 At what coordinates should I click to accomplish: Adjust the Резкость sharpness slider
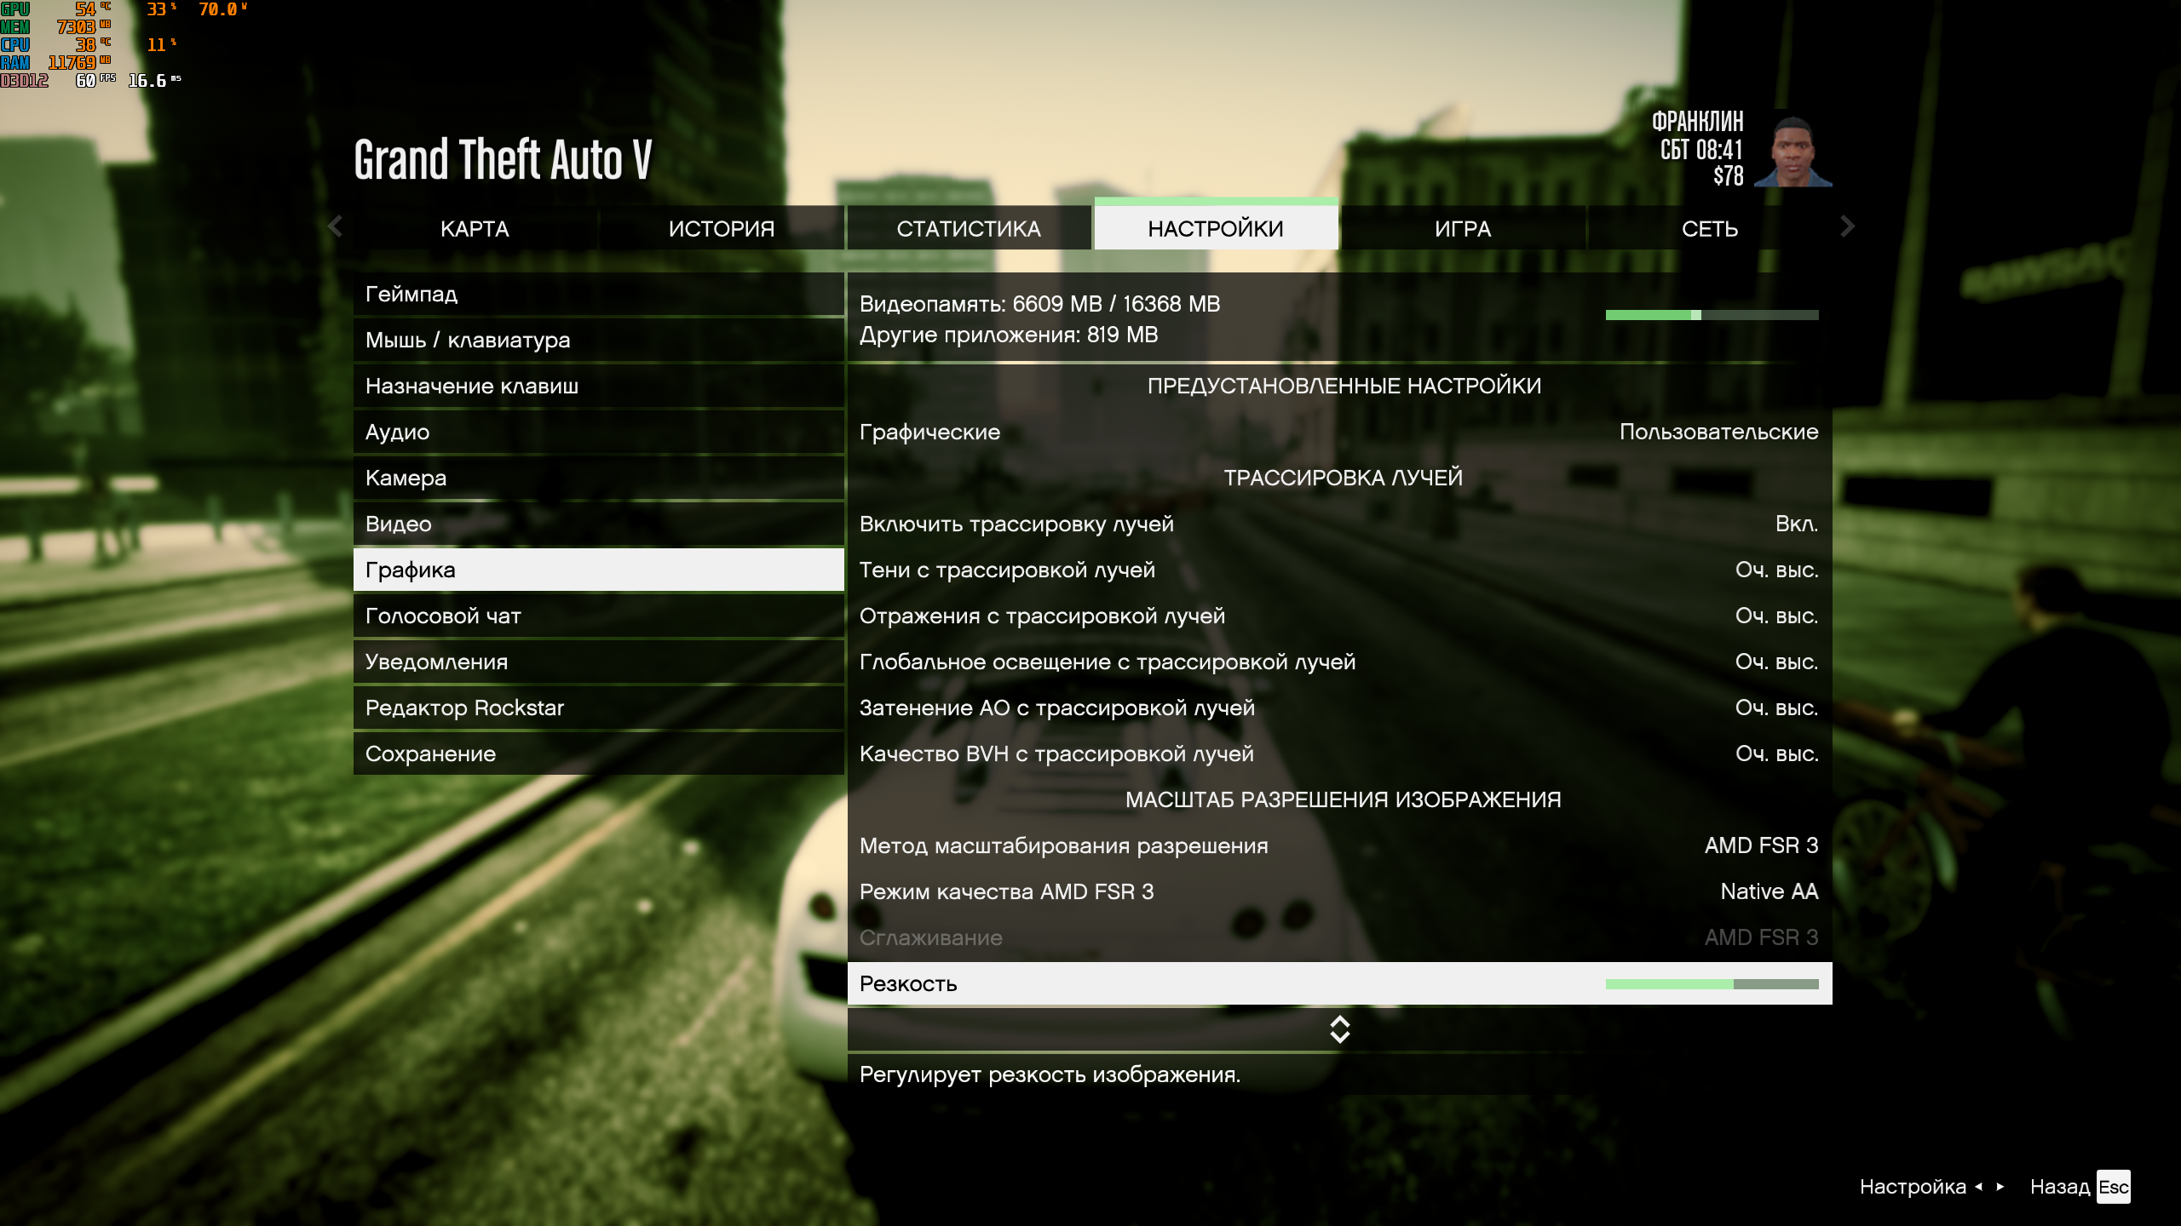[1712, 984]
